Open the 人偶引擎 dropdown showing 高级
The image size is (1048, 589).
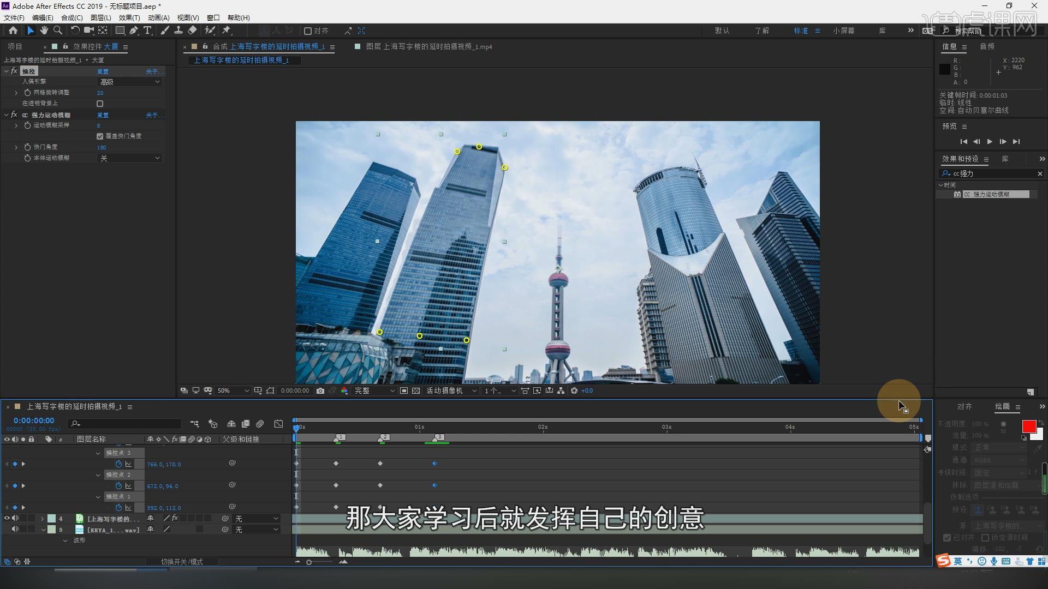click(x=129, y=82)
